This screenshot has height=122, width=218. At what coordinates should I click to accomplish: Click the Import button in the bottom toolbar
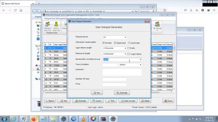97,101
